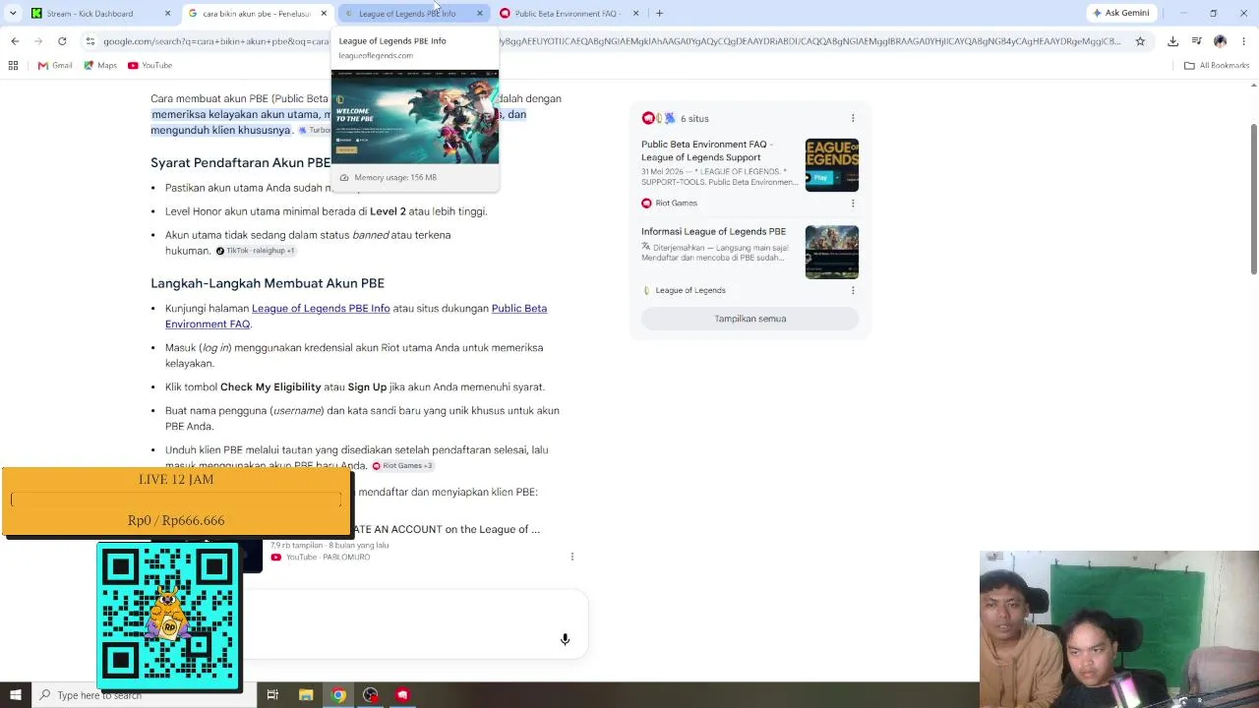Close the Stream - Kick Dashboard tab

point(168,14)
